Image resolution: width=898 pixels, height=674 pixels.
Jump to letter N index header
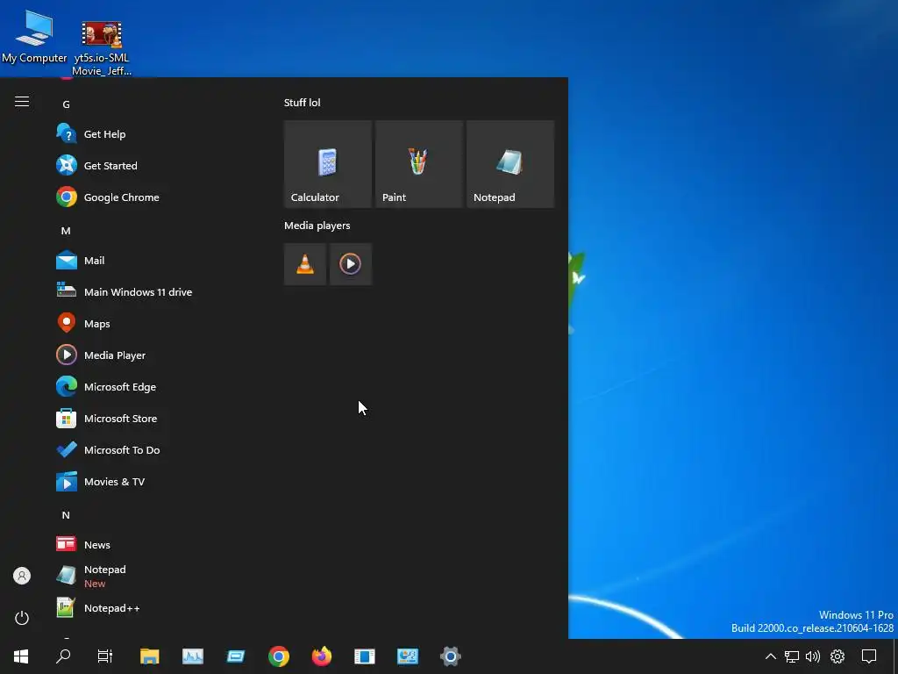[66, 514]
